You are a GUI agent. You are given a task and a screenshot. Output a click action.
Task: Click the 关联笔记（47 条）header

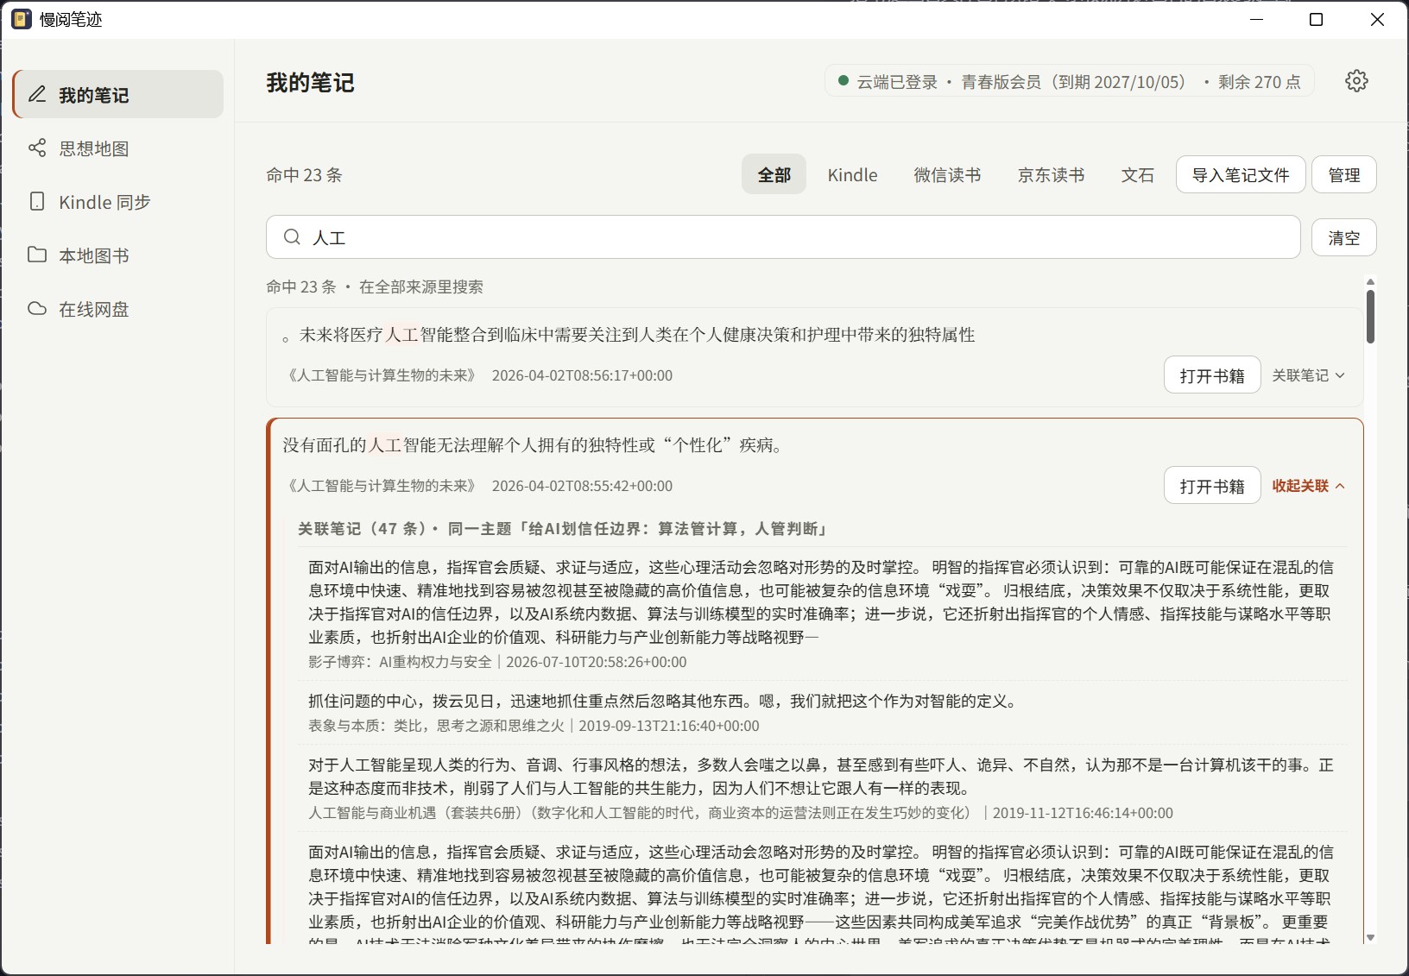pos(563,528)
